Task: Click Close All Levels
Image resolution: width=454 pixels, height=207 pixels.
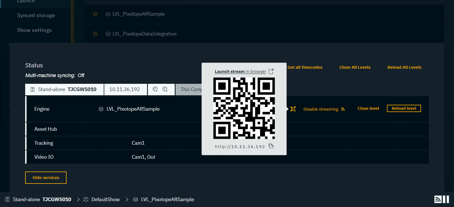Action: pyautogui.click(x=355, y=67)
